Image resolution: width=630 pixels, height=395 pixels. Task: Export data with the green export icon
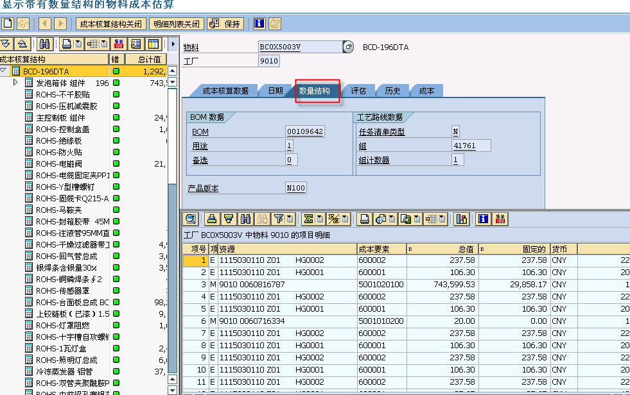click(x=407, y=219)
